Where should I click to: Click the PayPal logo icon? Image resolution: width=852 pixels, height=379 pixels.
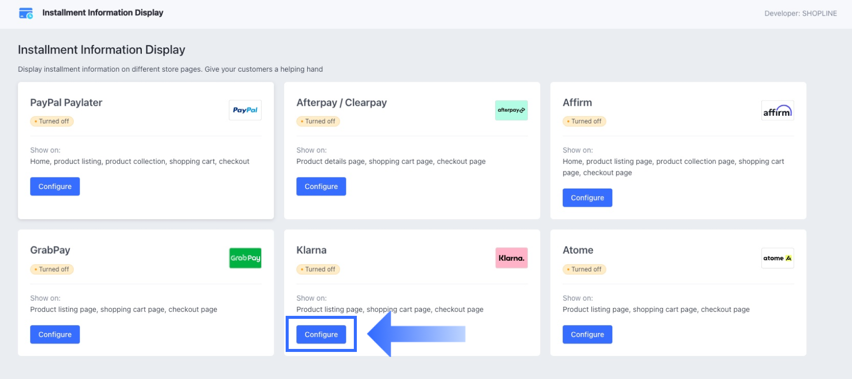click(x=245, y=110)
